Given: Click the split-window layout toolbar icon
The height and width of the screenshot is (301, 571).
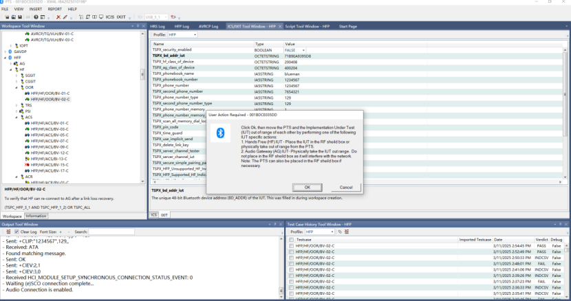Looking at the screenshot, I should [94, 17].
